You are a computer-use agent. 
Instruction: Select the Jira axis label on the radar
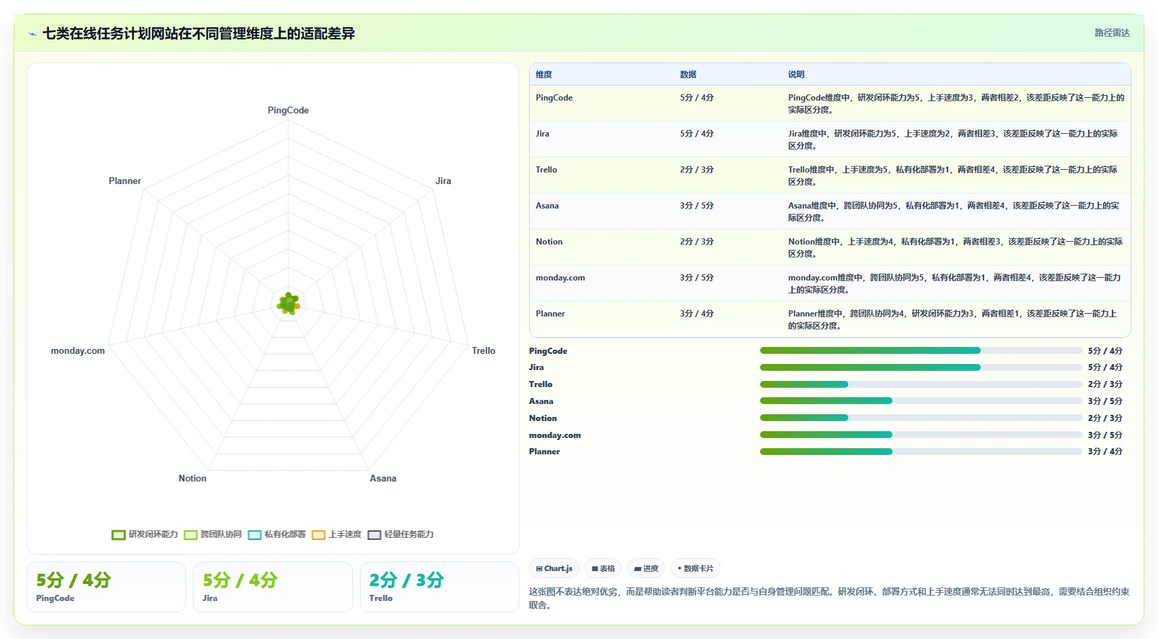click(x=444, y=181)
